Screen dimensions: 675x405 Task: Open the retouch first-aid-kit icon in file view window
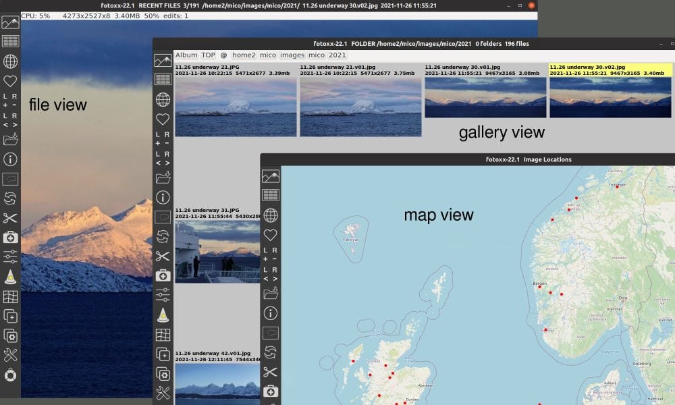[x=10, y=237]
